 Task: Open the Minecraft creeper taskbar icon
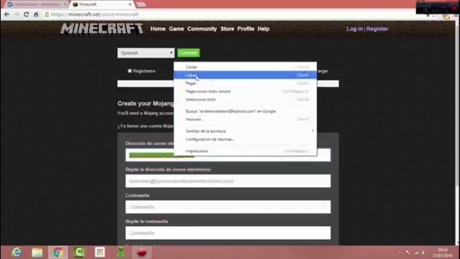point(120,253)
